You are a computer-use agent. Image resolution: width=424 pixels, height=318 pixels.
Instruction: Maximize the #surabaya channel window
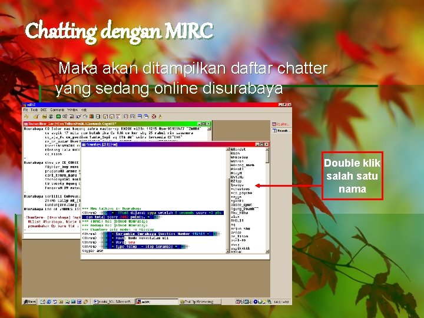point(262,144)
